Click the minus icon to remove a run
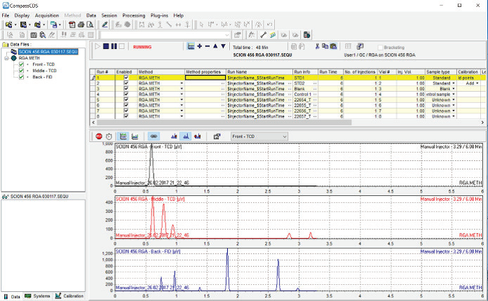Screen dimensions: 488x301 coord(208,47)
